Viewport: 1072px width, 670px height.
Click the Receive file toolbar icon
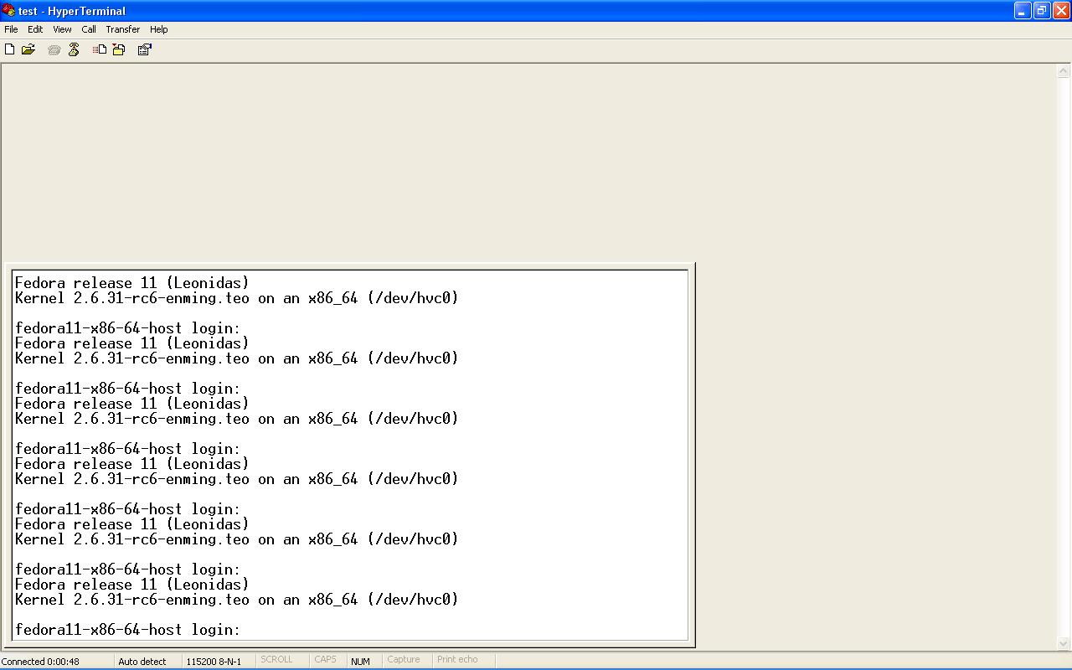119,49
